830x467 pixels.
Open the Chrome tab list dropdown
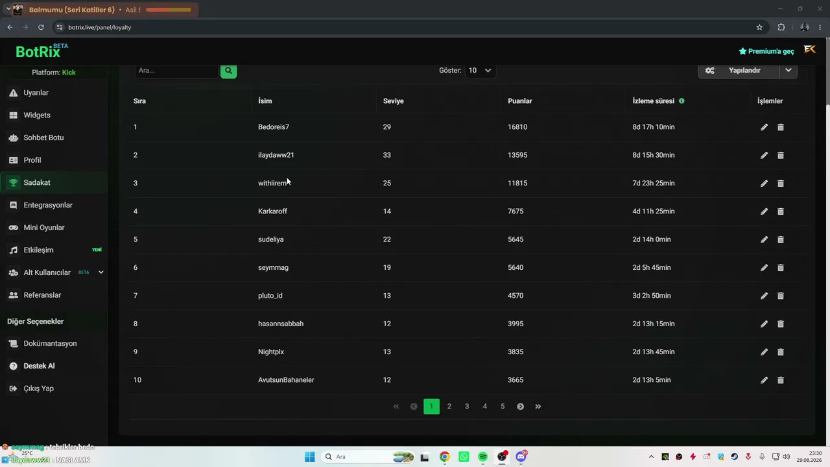click(8, 9)
